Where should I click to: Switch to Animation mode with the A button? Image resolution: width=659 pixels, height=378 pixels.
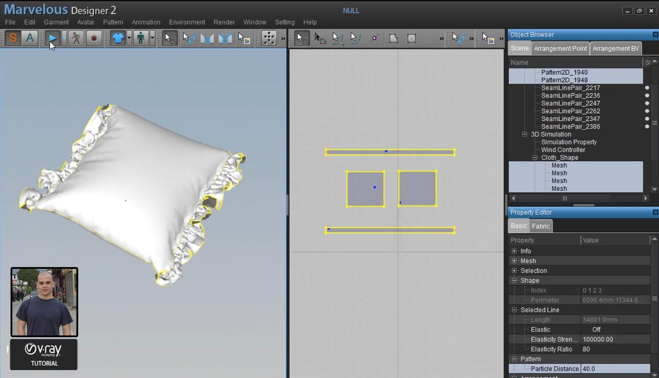[x=30, y=38]
